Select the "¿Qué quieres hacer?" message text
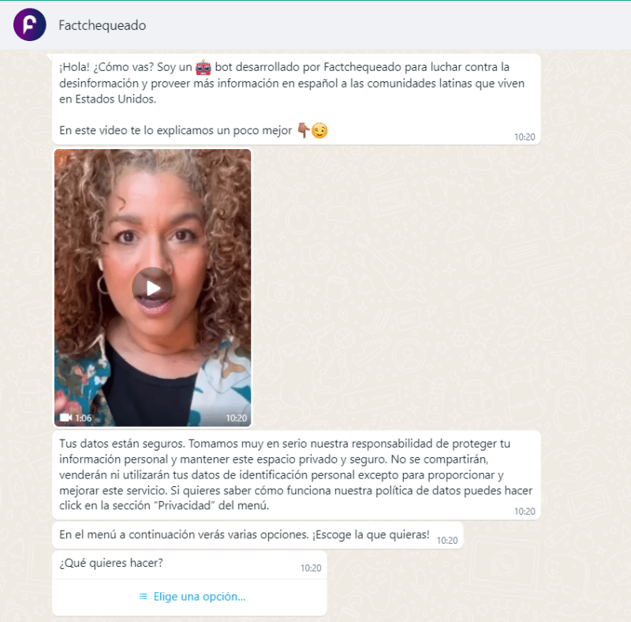Viewport: 631px width, 622px height. point(111,563)
